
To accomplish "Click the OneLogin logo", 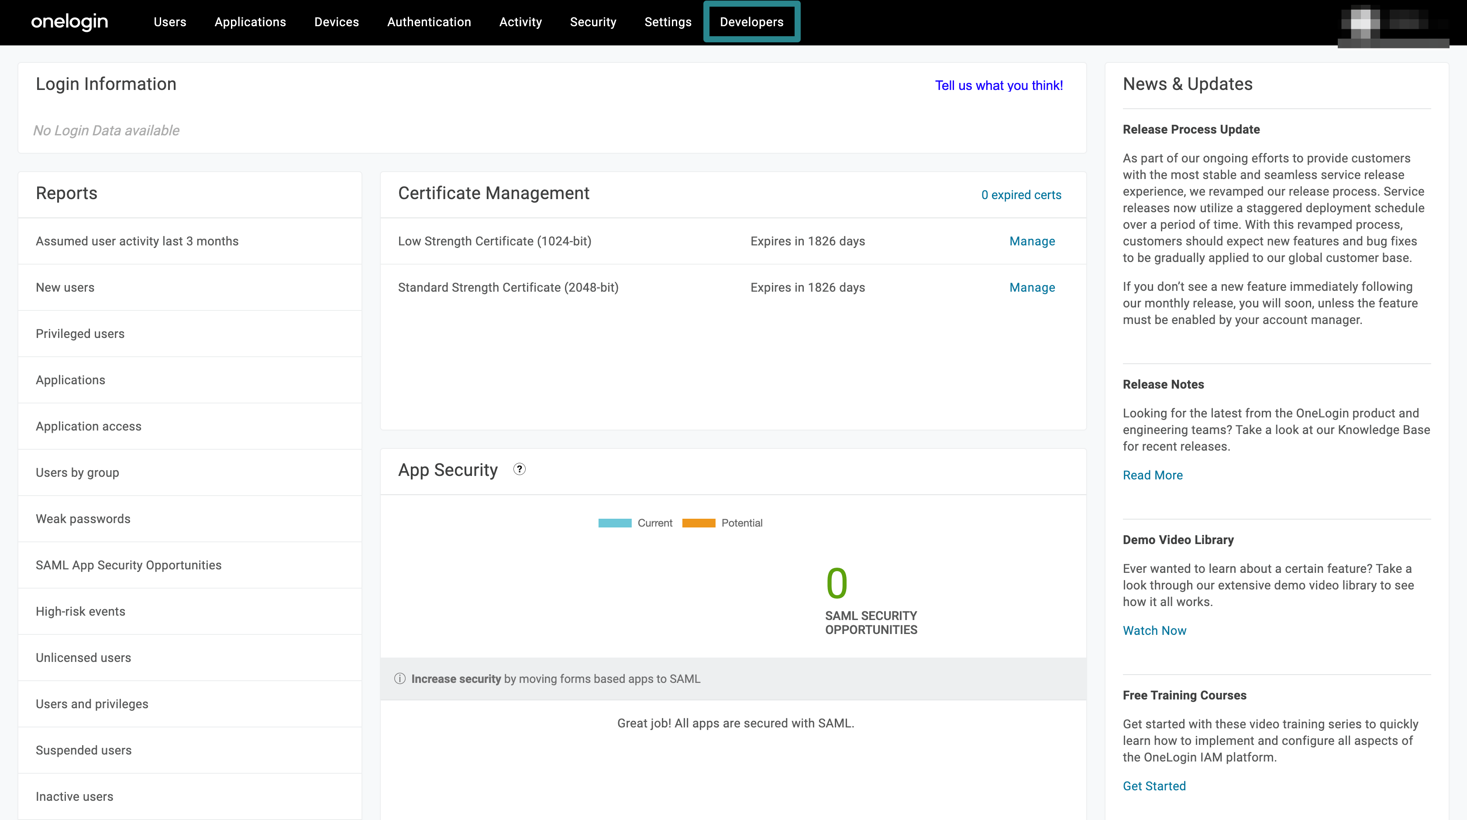I will (x=69, y=22).
